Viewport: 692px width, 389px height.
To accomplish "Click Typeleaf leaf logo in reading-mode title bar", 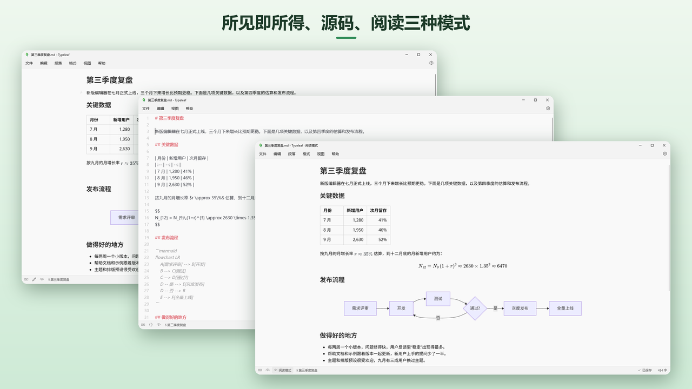I will coord(261,145).
